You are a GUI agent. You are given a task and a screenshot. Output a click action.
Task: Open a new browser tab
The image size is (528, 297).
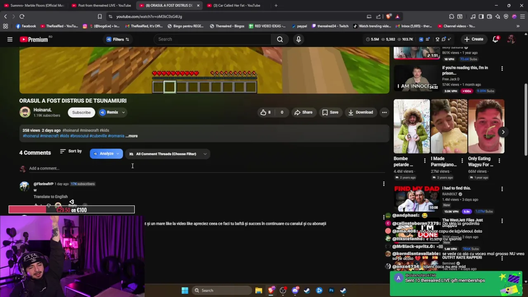point(276,5)
